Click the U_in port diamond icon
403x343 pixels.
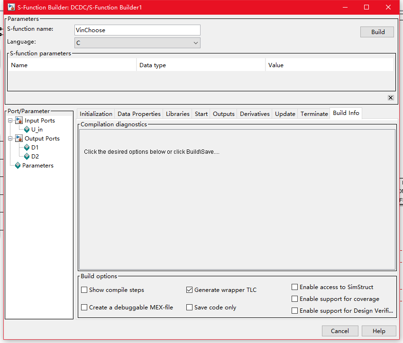tap(27, 130)
